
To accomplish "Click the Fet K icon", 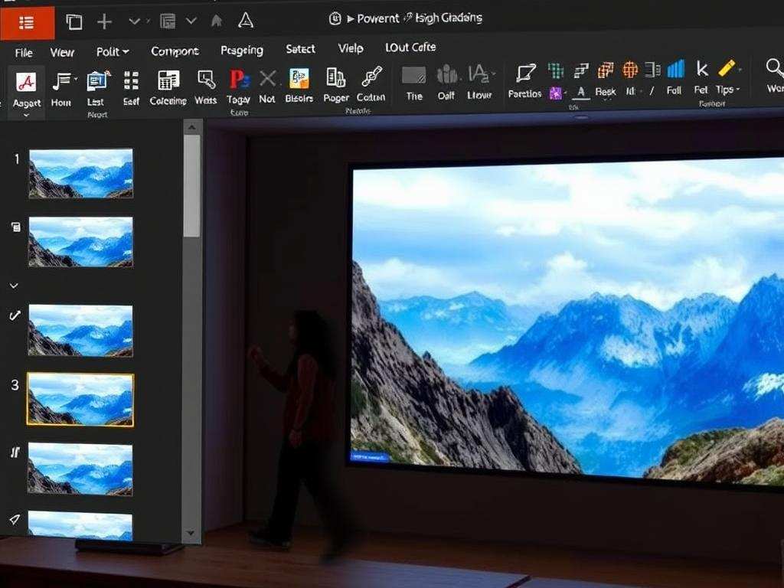I will (702, 69).
